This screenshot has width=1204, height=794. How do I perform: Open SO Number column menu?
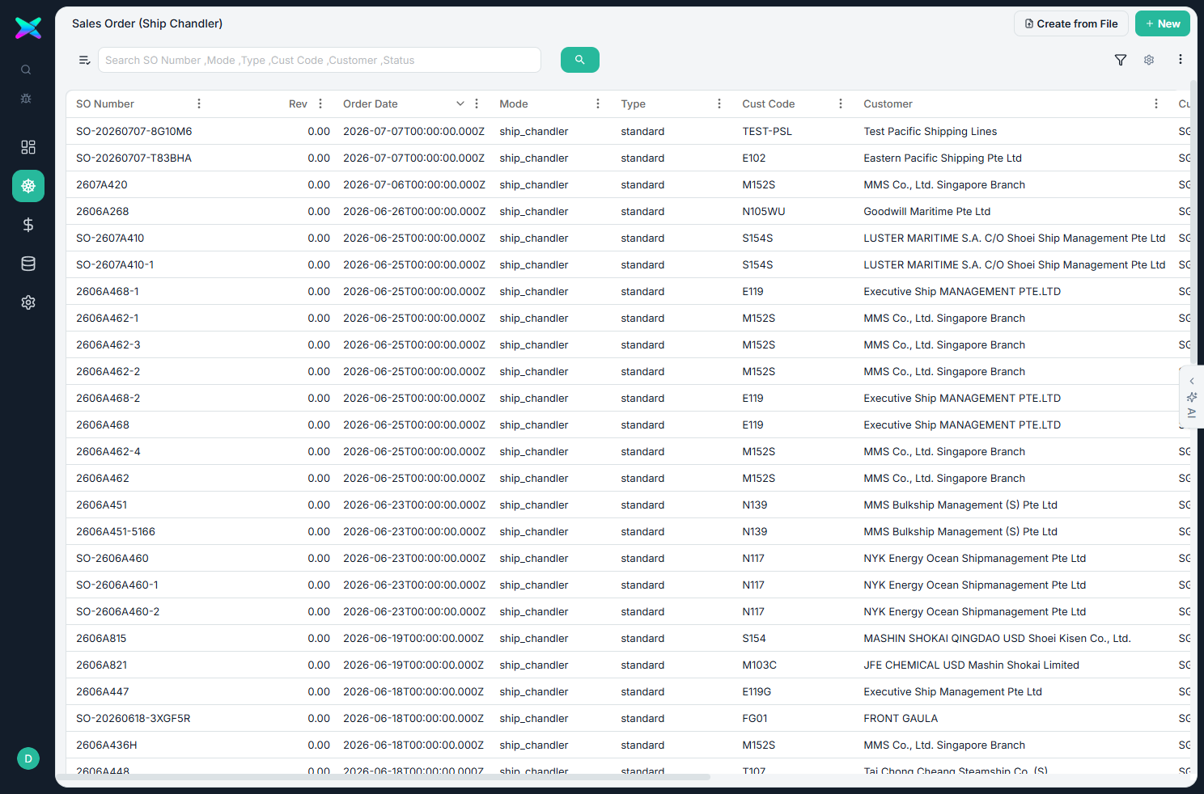click(199, 103)
